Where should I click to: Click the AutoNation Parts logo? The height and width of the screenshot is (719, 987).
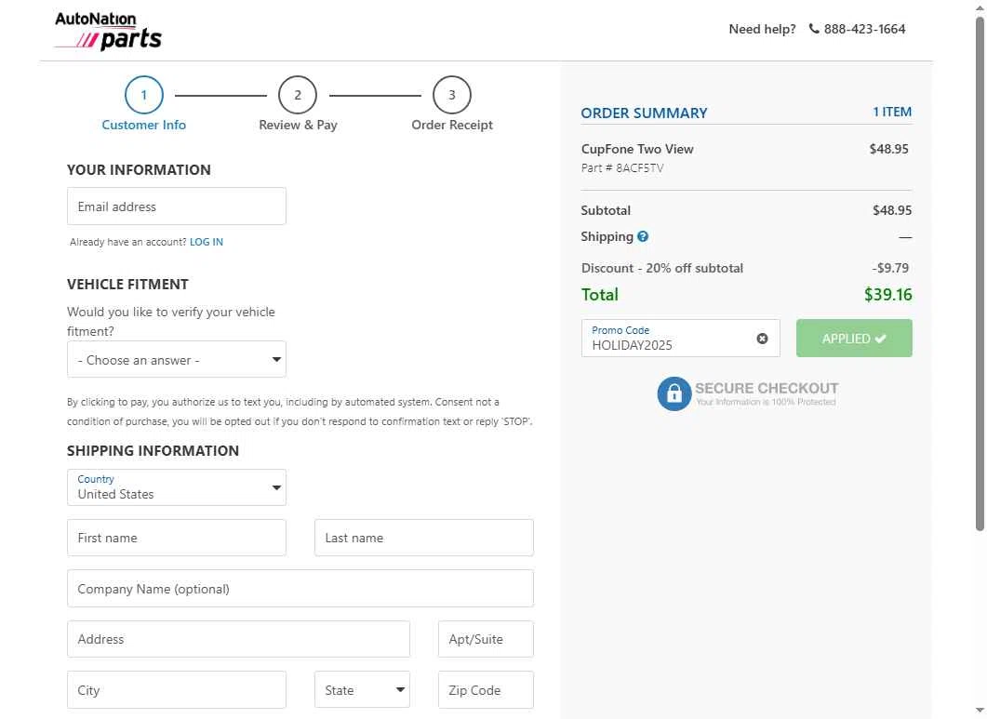tap(108, 31)
